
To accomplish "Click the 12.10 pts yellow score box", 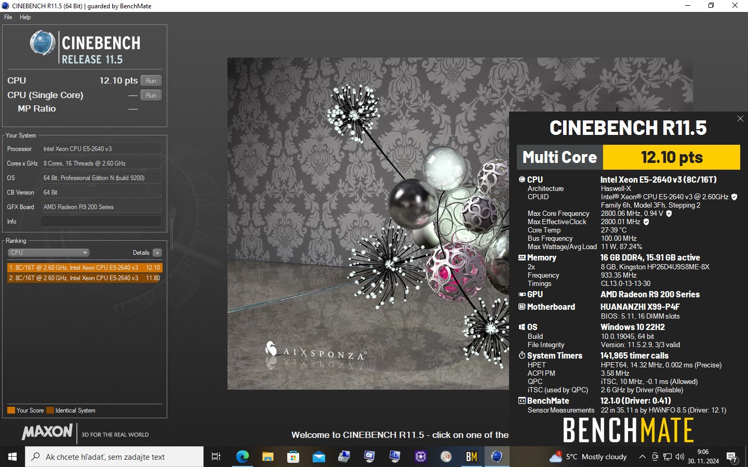I will pyautogui.click(x=671, y=157).
